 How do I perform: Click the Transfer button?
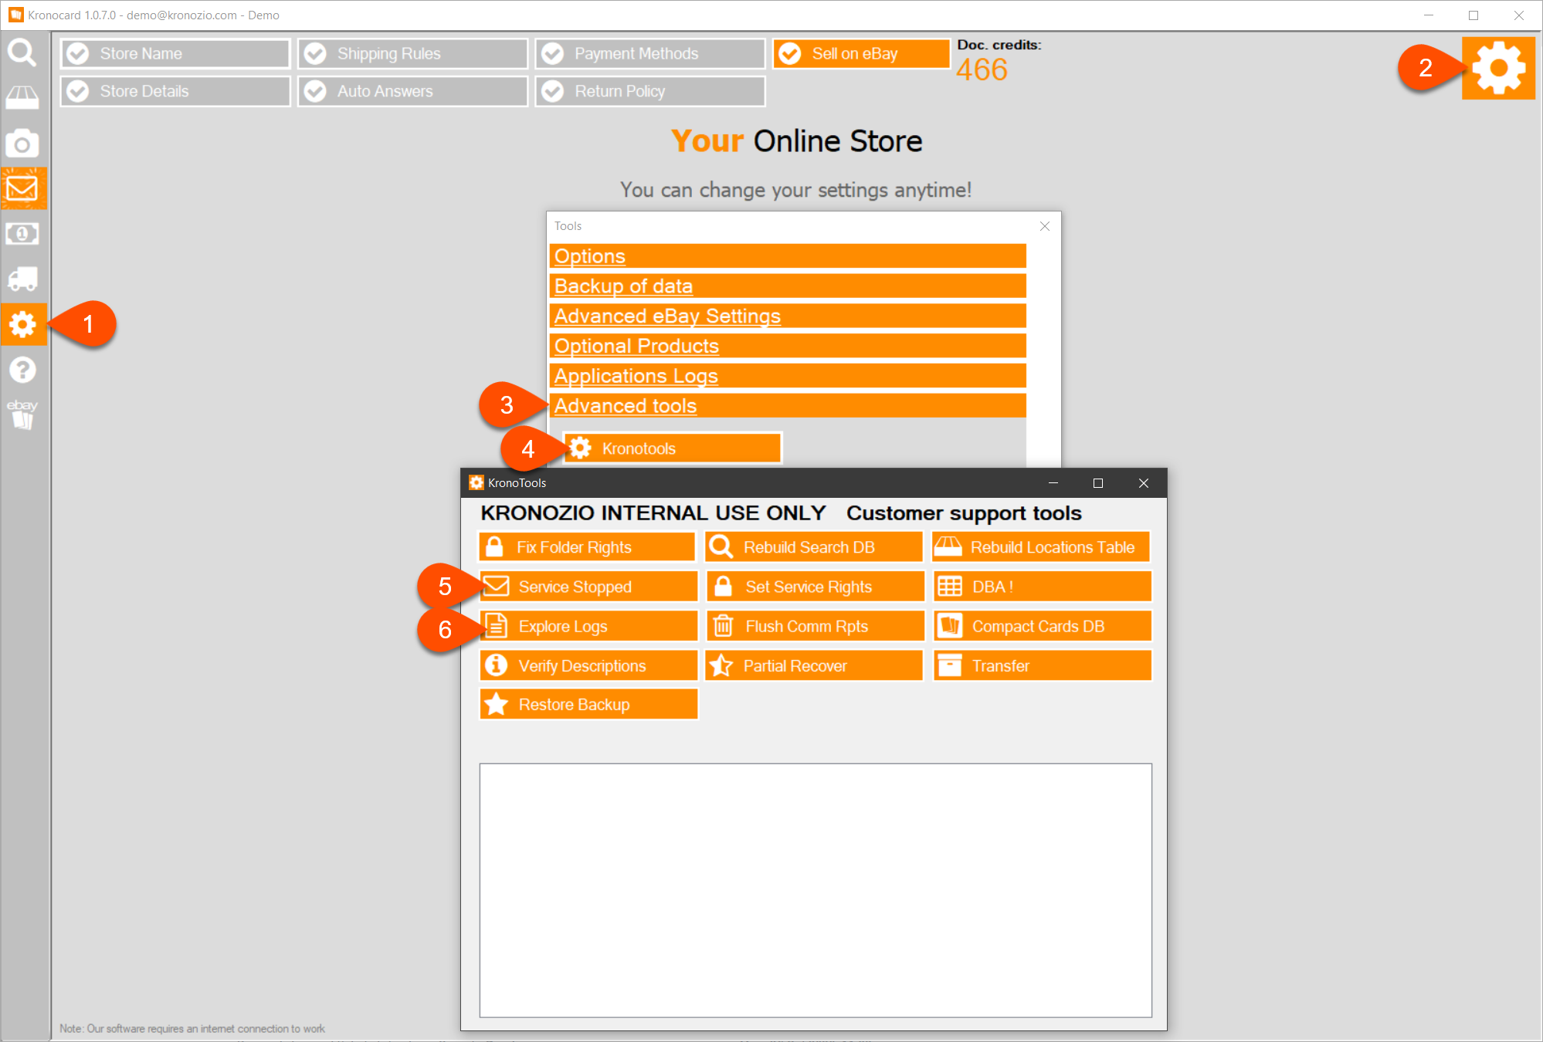(1041, 665)
